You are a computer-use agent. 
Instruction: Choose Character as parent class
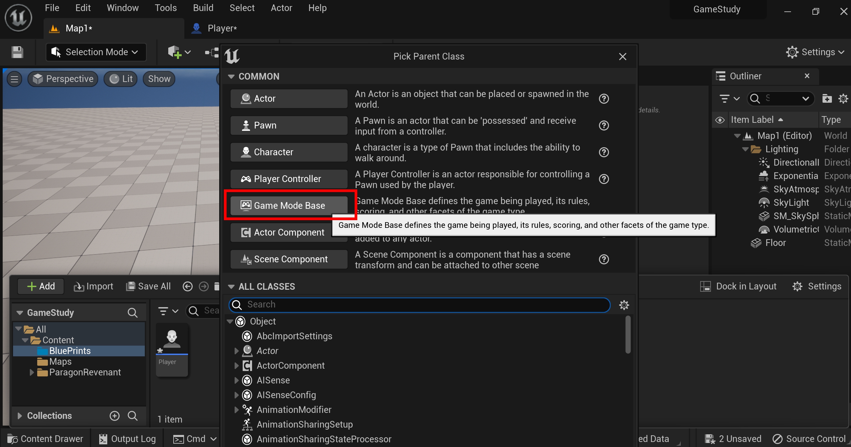click(289, 152)
